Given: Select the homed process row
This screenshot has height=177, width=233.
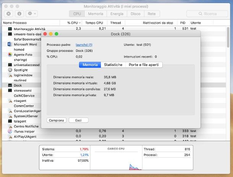Looking at the screenshot, I should [22, 50].
